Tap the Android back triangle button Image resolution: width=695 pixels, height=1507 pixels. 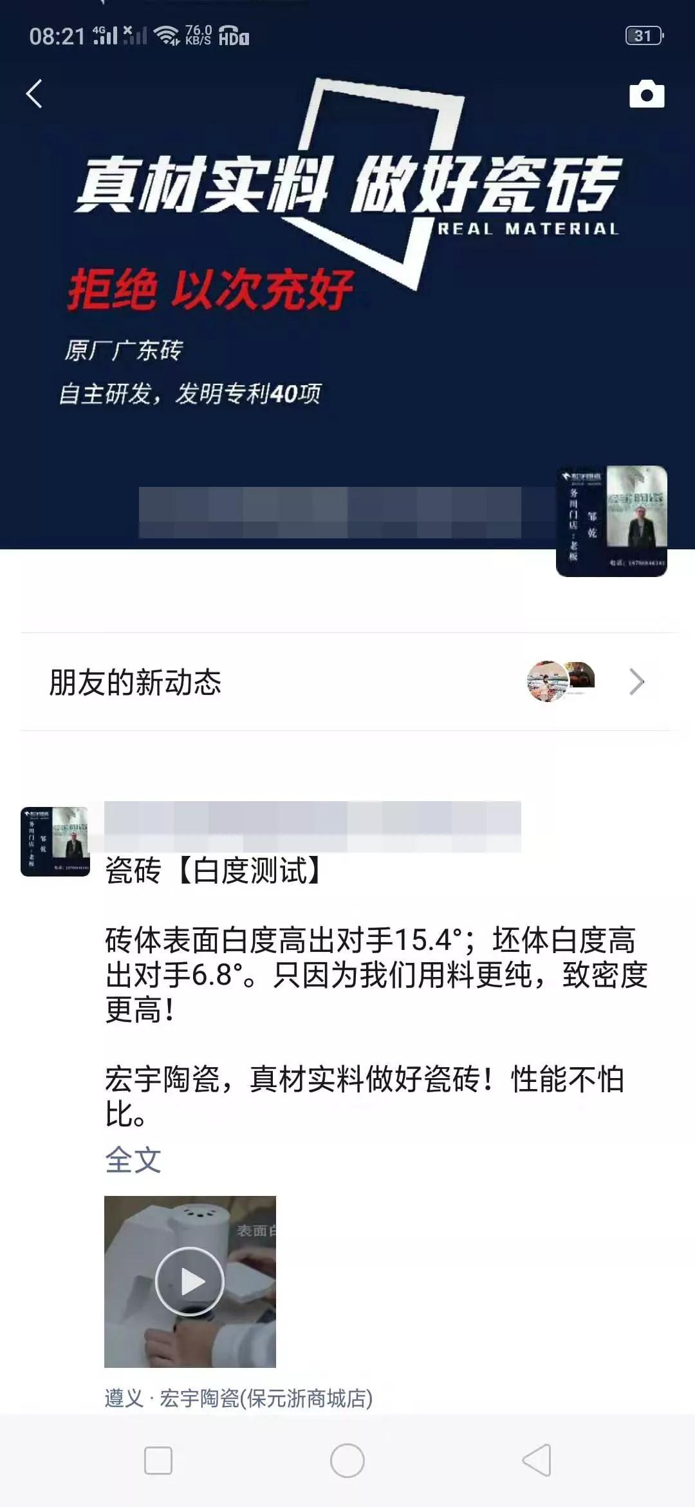pos(537,1460)
